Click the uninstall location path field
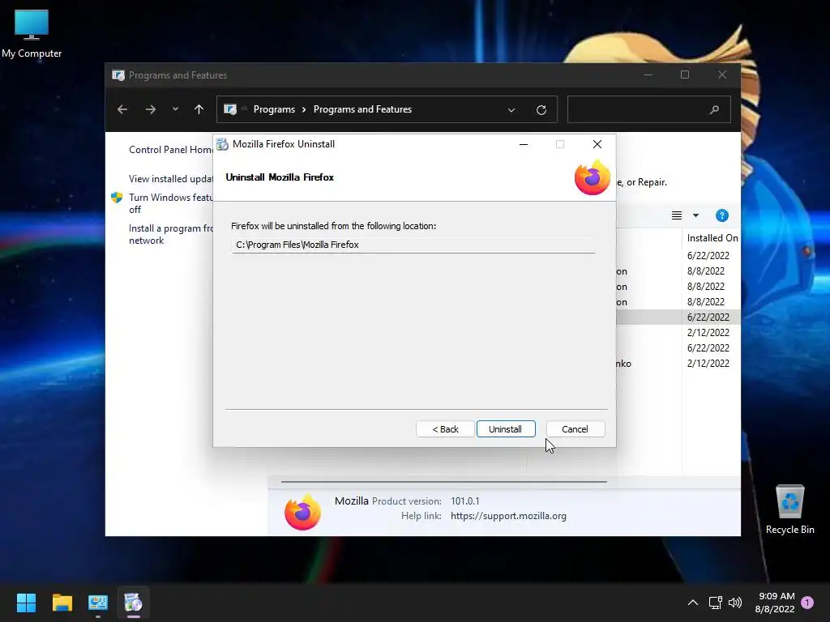The height and width of the screenshot is (622, 830). coord(413,245)
